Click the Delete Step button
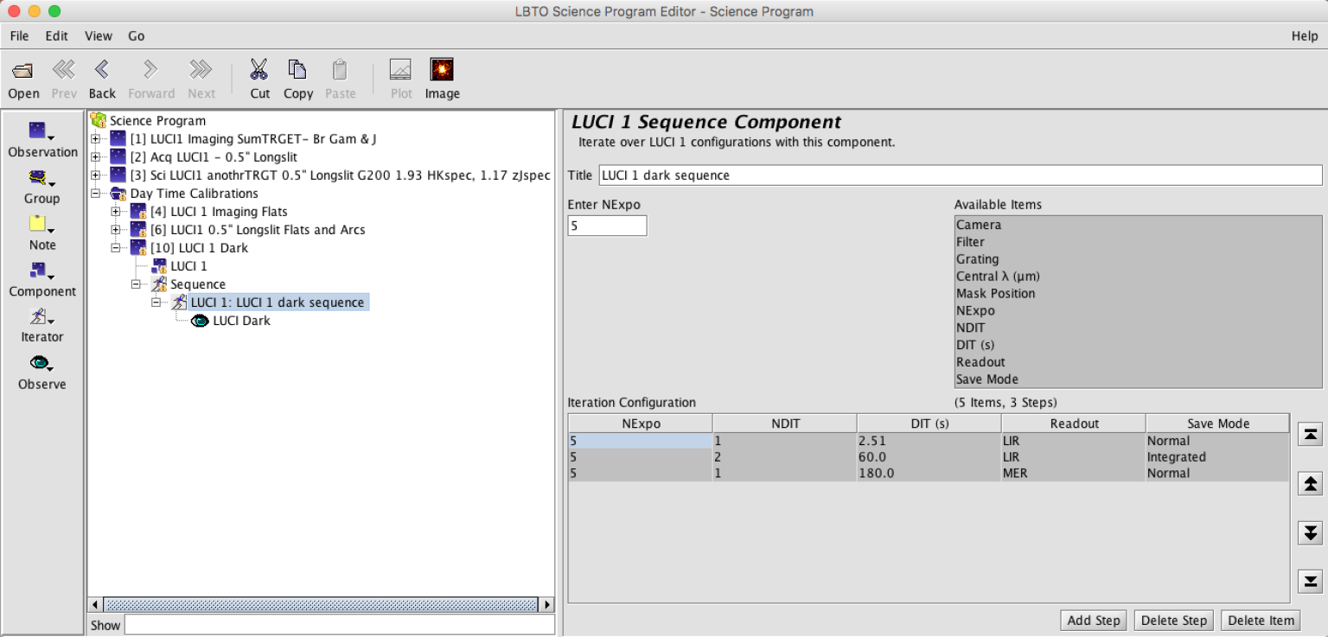This screenshot has height=637, width=1328. click(1174, 621)
